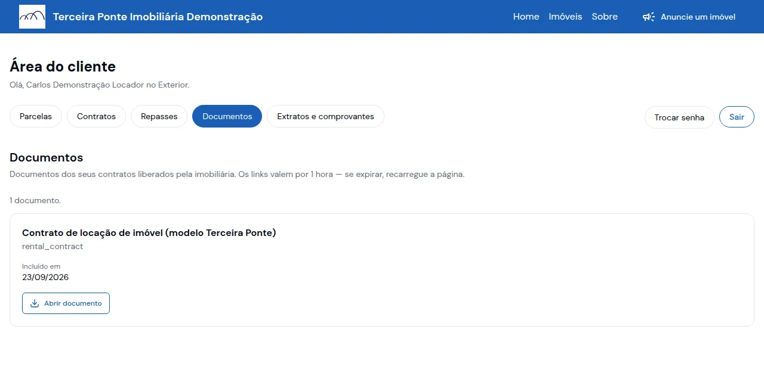Click the date 23/09/2026
764x376 pixels.
[45, 278]
